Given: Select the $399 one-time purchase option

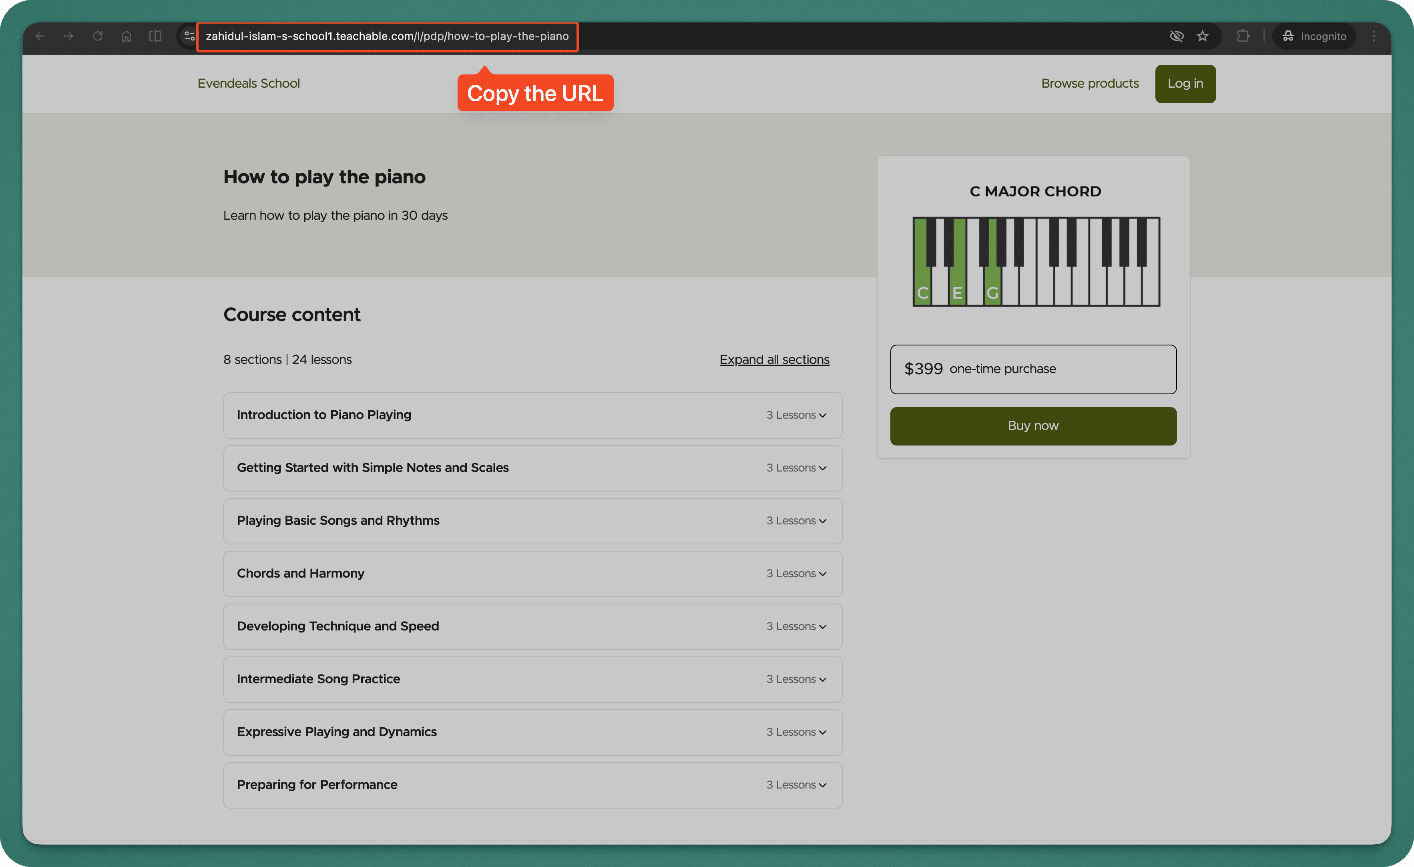Looking at the screenshot, I should coord(1032,369).
